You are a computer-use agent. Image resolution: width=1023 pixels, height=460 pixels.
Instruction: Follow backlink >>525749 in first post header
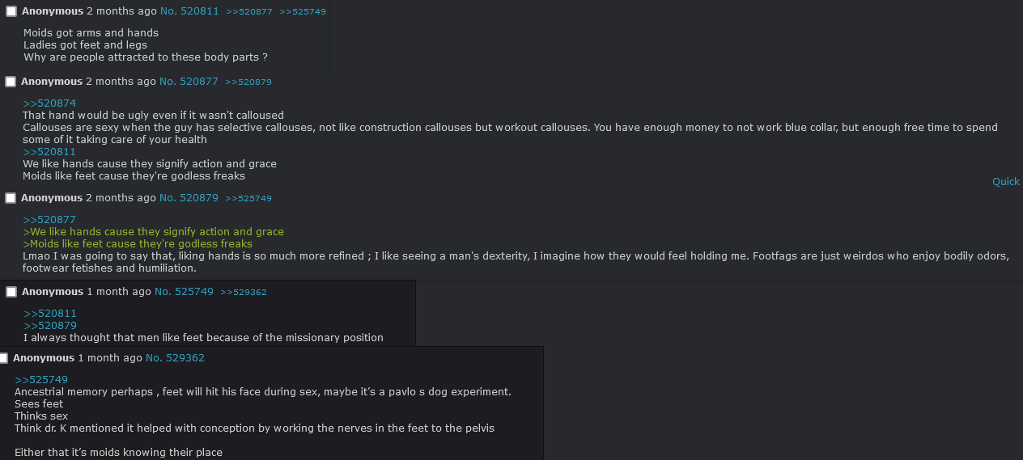click(x=303, y=12)
